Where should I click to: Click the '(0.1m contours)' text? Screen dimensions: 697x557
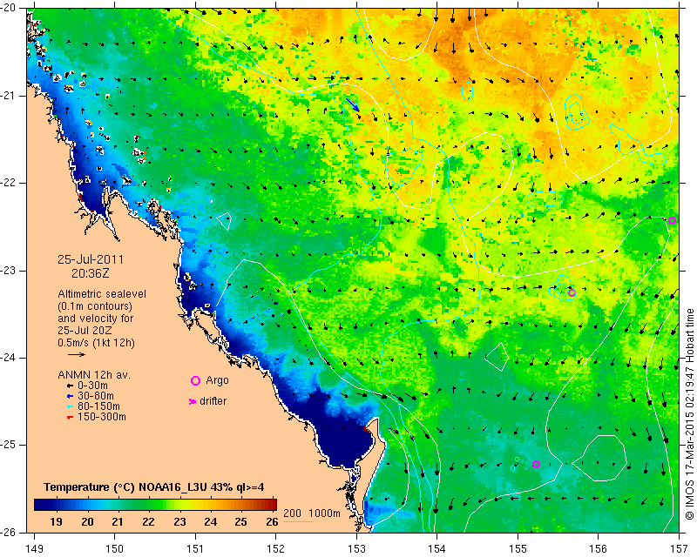(x=95, y=306)
